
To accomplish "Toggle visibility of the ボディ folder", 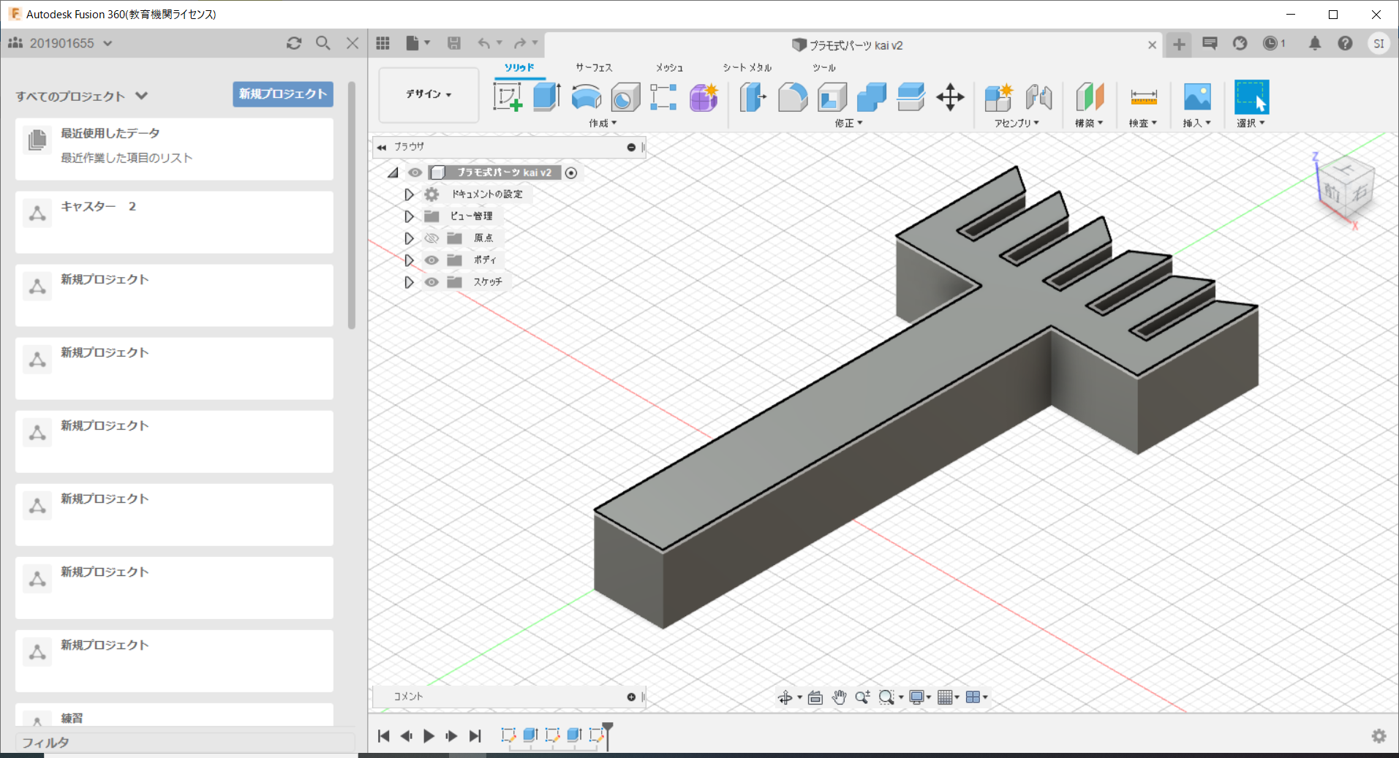I will click(431, 260).
